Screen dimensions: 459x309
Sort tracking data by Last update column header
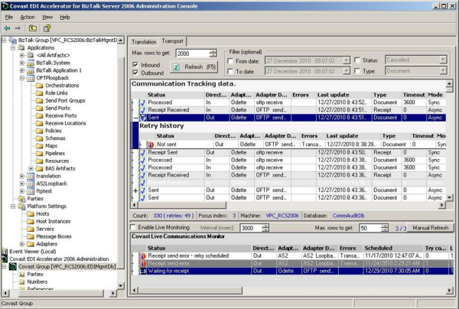[x=343, y=95]
